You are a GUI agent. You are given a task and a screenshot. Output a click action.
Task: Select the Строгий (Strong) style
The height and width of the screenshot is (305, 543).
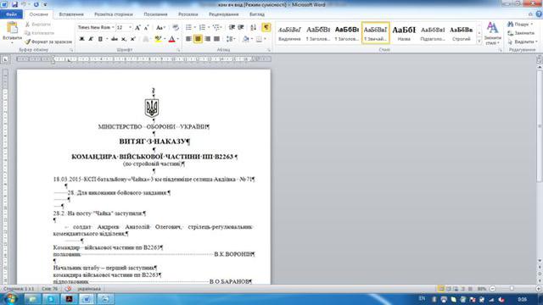(x=462, y=33)
